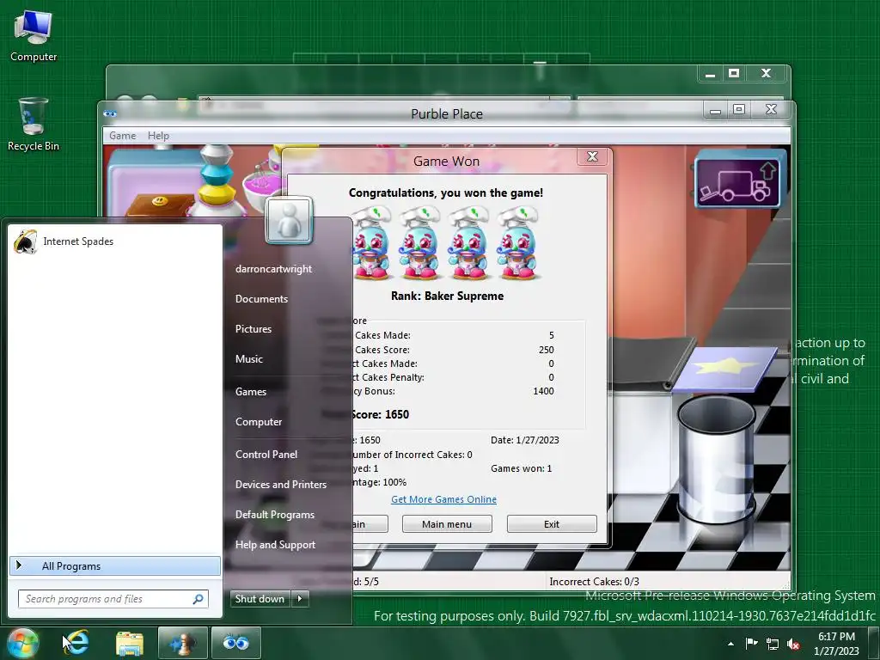Viewport: 880px width, 660px height.
Task: Click the Exit button in Game Won
Action: pos(552,524)
